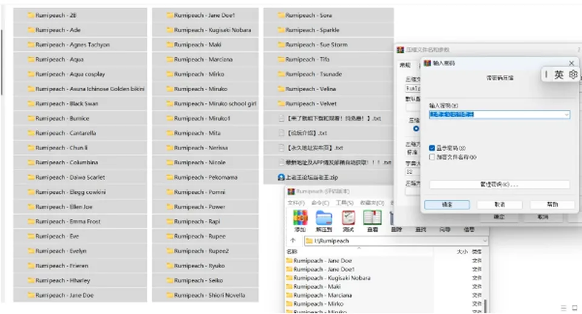Image resolution: width=582 pixels, height=314 pixels.
Task: Select Rumipeach - Frieren folder
Action: click(80, 266)
